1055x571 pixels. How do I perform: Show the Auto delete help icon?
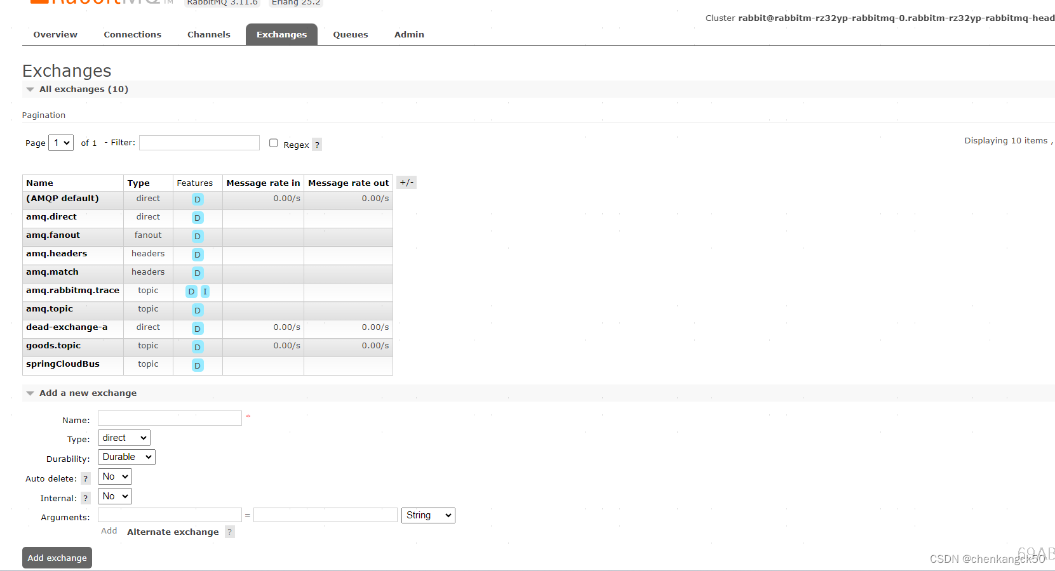[86, 478]
